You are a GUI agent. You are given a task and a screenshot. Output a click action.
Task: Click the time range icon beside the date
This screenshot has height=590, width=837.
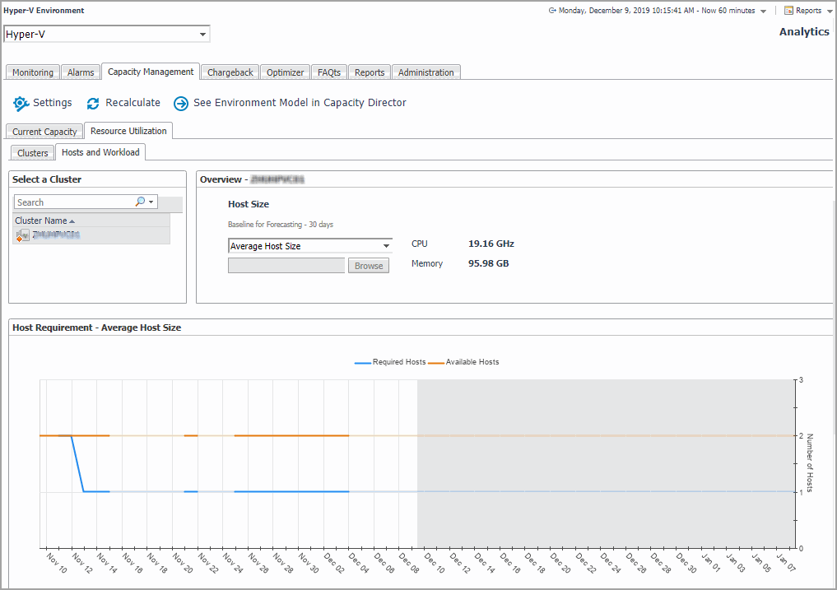tap(551, 11)
